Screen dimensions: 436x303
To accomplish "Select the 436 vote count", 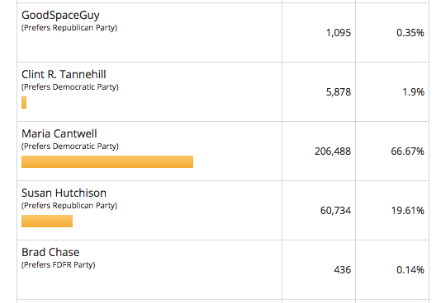I will point(343,270).
